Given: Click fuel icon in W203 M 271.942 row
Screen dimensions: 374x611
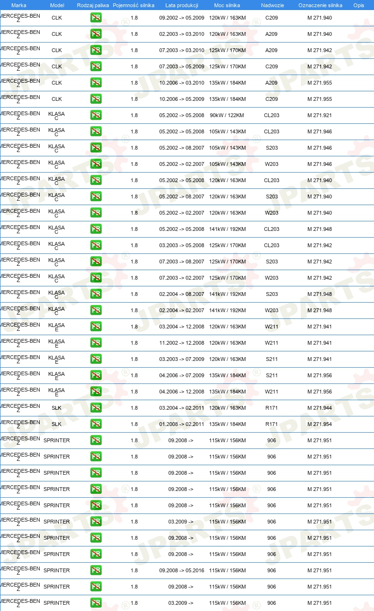Looking at the screenshot, I should coord(96,278).
